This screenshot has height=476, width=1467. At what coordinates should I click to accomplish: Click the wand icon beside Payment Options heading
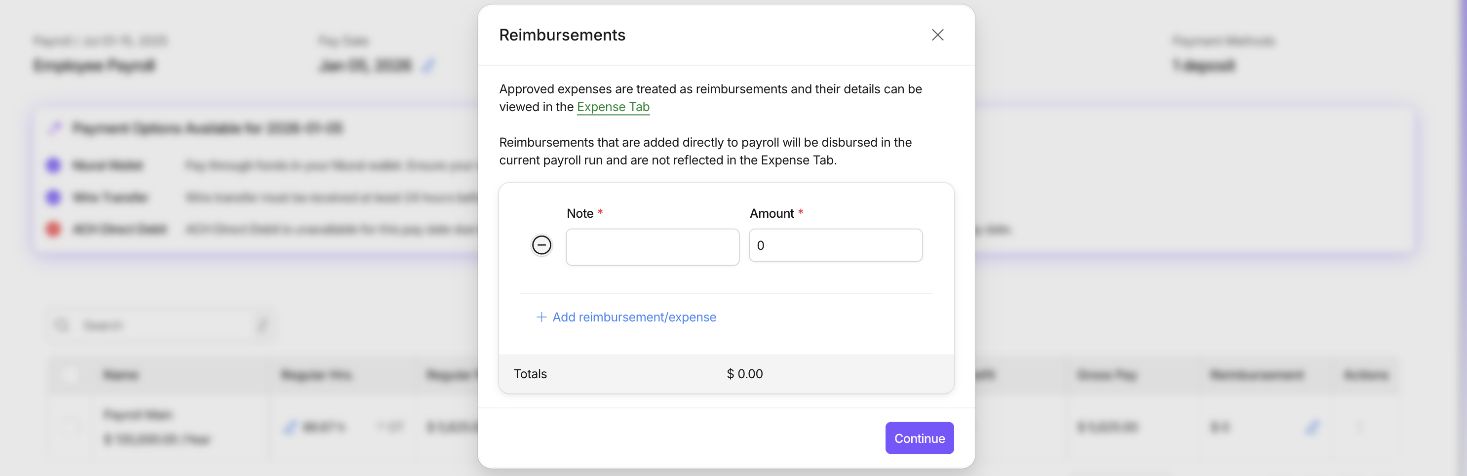tap(55, 128)
